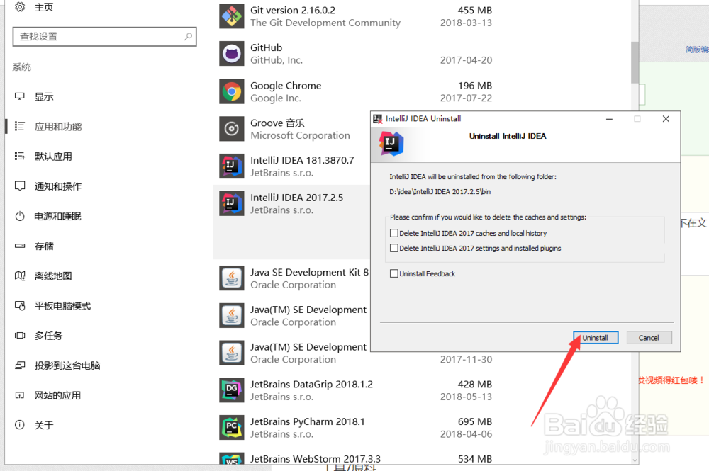709x471 pixels.
Task: Click the scroll down arrow of apps list
Action: coord(635,460)
